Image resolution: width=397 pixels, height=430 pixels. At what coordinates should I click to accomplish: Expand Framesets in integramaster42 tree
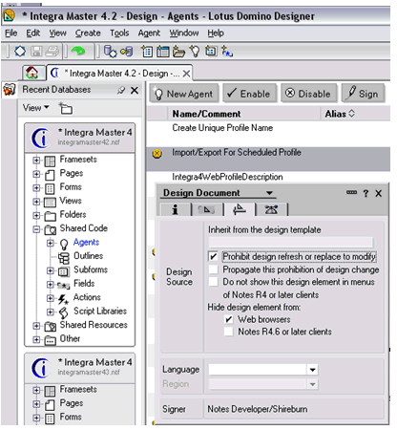36,160
